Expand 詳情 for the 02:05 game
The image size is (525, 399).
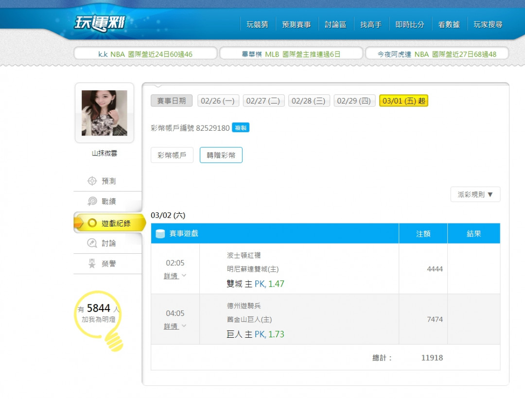(x=175, y=276)
